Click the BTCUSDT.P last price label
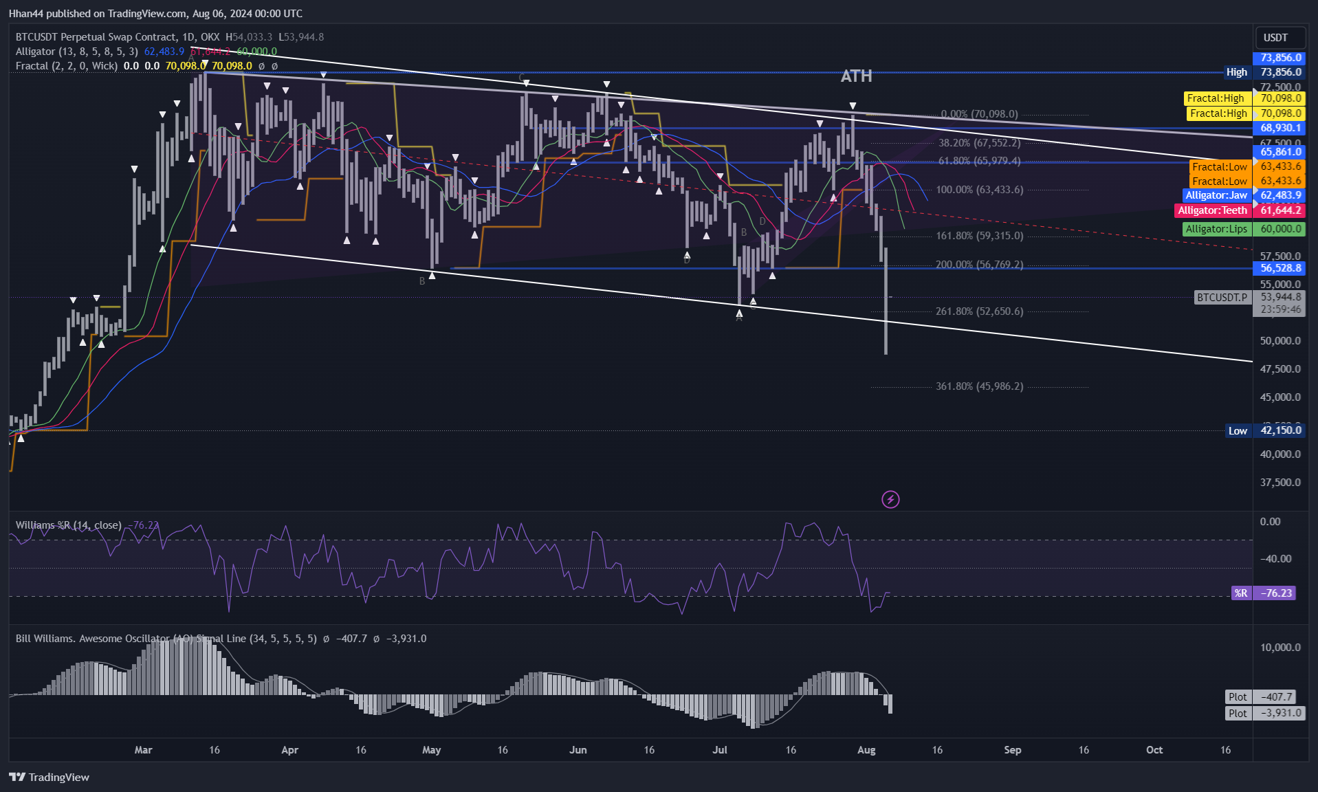Screen dimensions: 1318x792 1249,298
